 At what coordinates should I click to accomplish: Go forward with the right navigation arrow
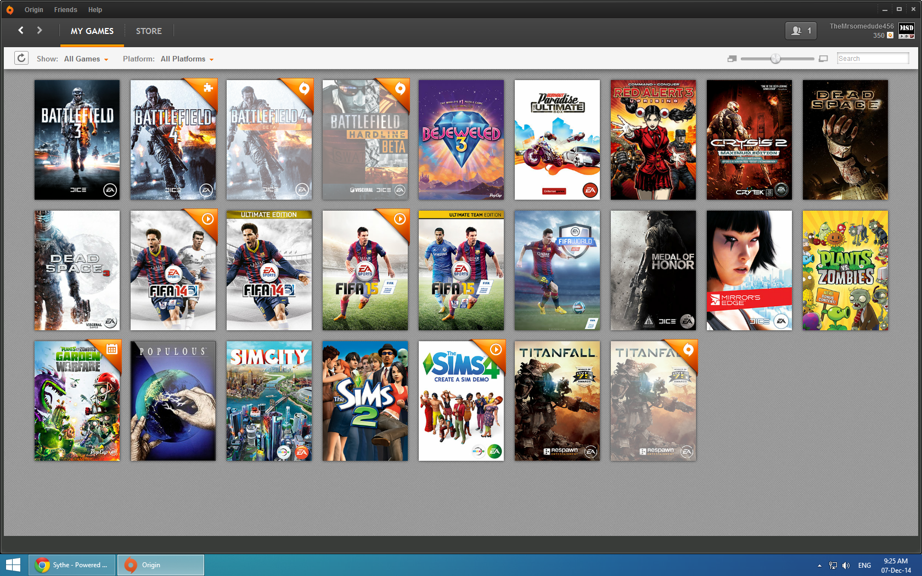[40, 30]
